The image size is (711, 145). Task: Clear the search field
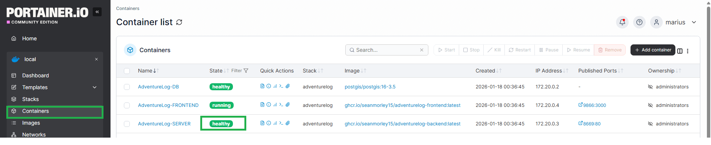(422, 50)
